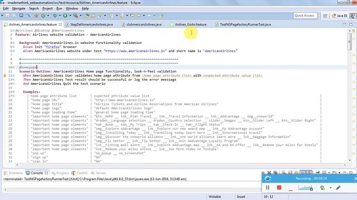Open dropdown beside pencil wand icon

click(x=105, y=16)
